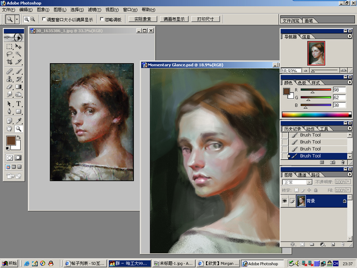Hide the 背景 layer with eye icon
Screen dimensions: 357x268
point(285,201)
